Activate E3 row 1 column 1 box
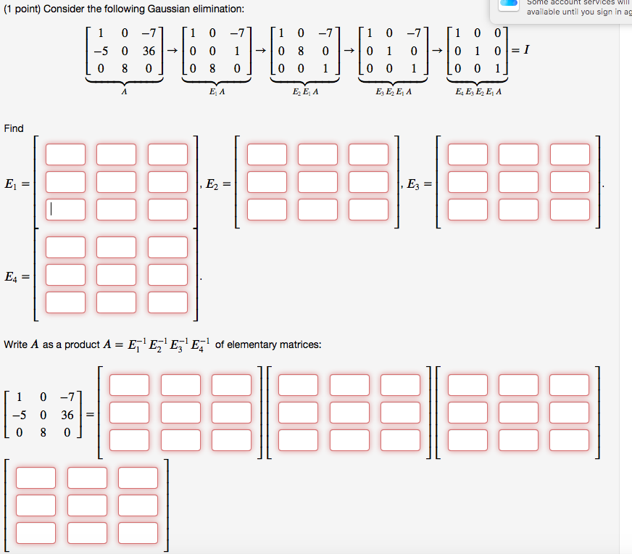Viewport: 632px width, 554px height. (x=467, y=154)
